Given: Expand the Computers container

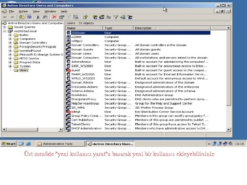Looking at the screenshot, I should pos(10,39).
